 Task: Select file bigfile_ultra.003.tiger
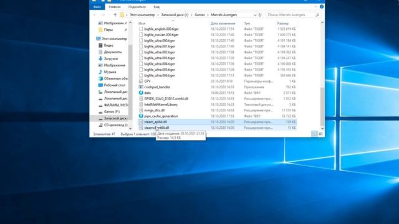tap(160, 58)
